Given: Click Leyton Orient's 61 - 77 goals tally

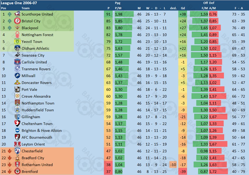Looking at the screenshot, I should [238, 144].
